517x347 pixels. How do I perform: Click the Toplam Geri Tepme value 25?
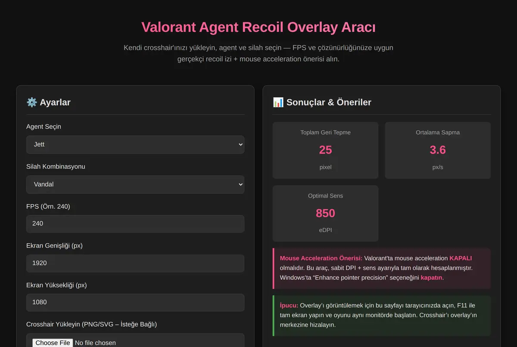click(325, 150)
